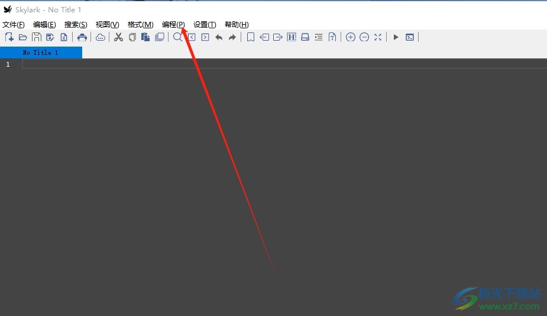The height and width of the screenshot is (316, 547).
Task: Open a file using the folder icon
Action: coord(23,37)
